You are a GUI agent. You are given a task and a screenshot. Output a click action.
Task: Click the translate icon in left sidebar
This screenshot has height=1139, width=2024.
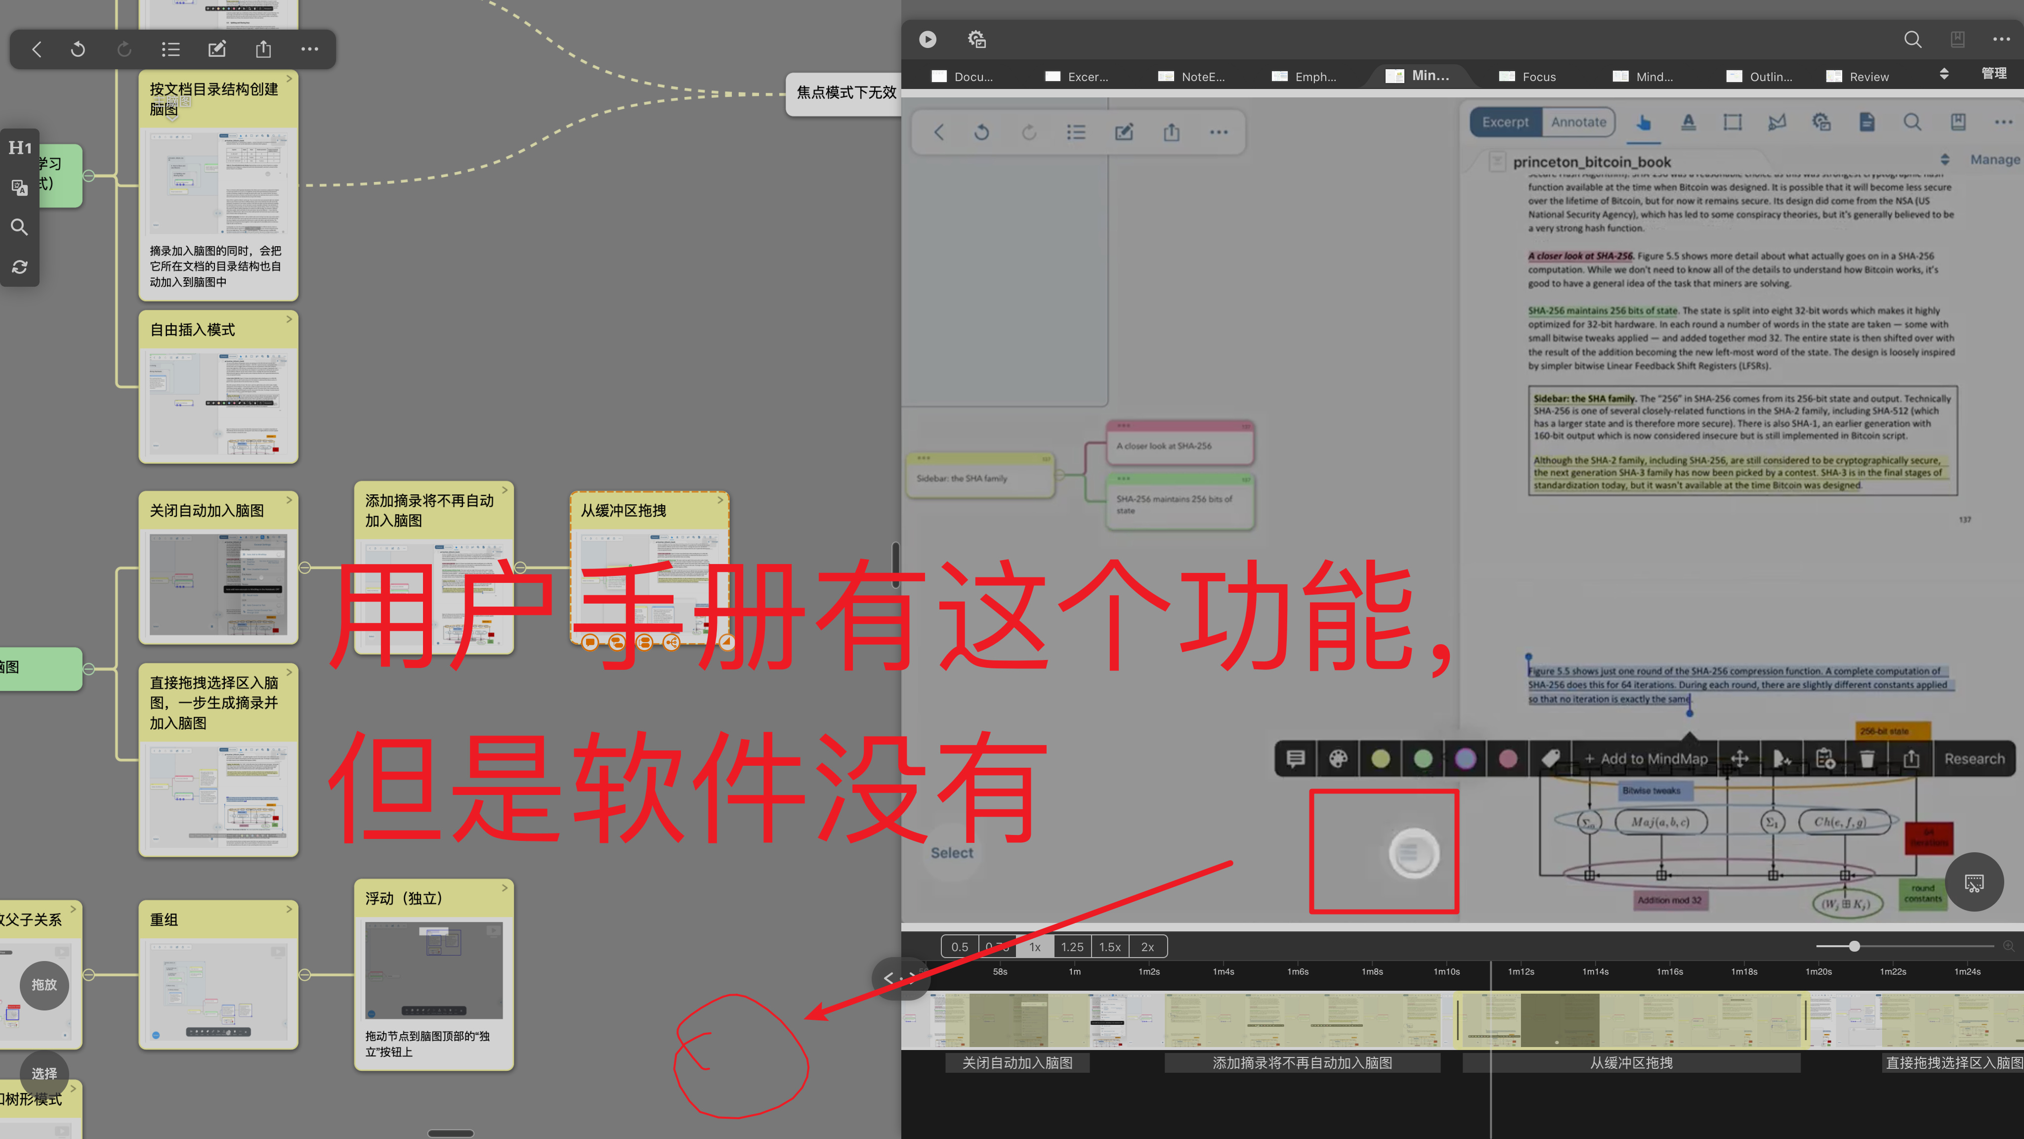coord(20,187)
